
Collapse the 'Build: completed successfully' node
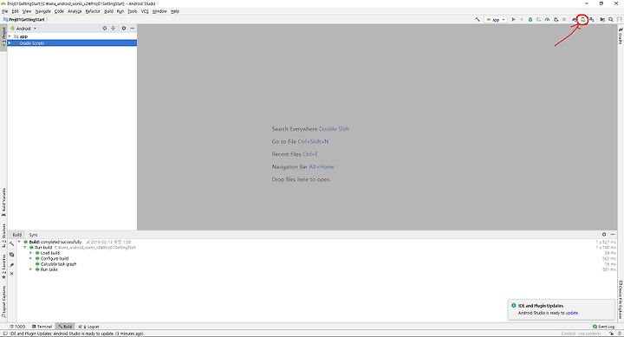[19, 242]
